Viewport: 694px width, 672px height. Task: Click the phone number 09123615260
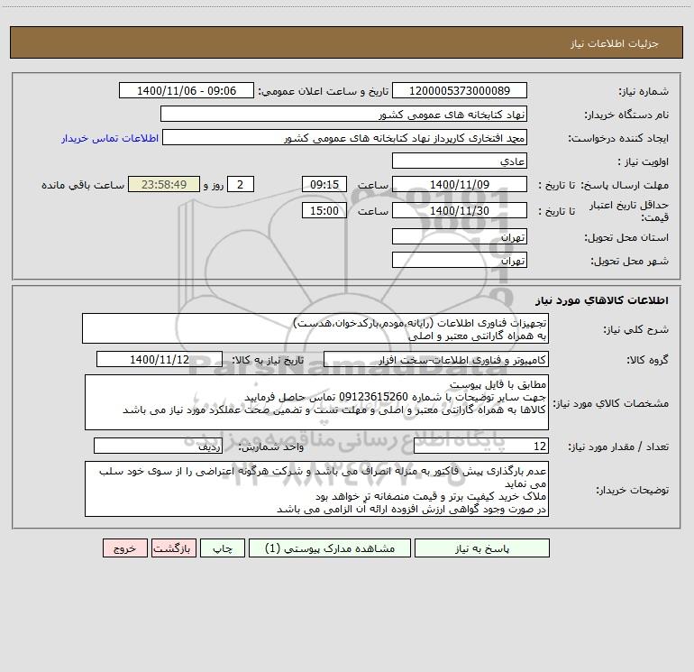373,397
